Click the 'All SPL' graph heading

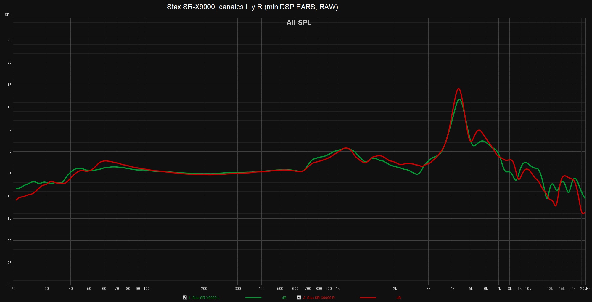299,23
